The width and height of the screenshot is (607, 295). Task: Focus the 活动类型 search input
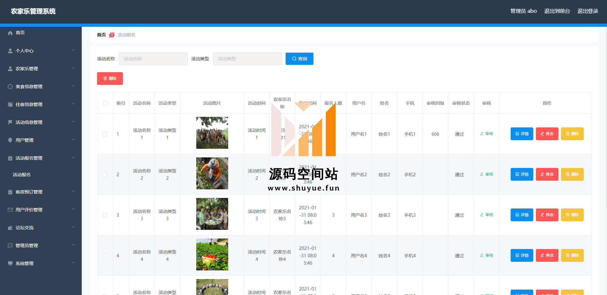(247, 59)
